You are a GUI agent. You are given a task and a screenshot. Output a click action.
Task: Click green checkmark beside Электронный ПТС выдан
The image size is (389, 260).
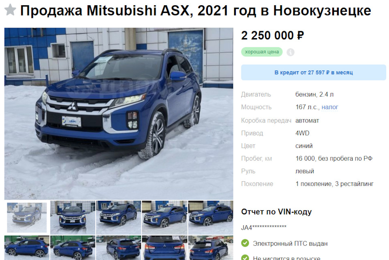click(245, 243)
